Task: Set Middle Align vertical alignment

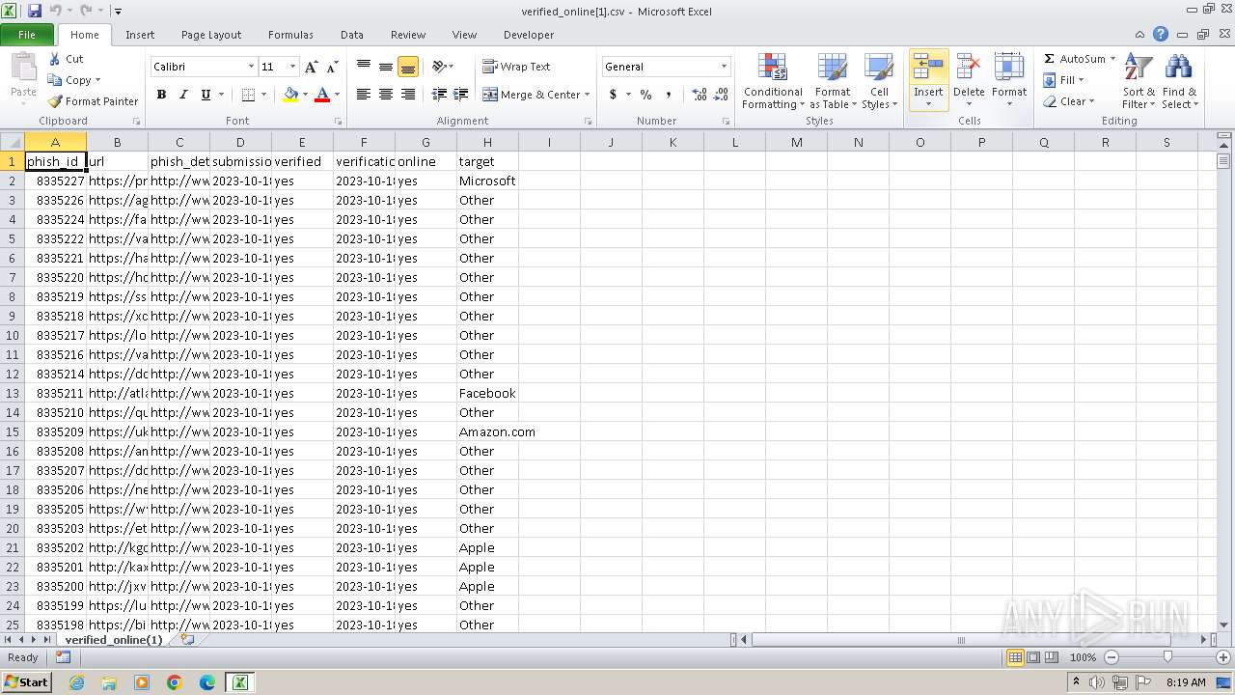Action: tap(386, 67)
